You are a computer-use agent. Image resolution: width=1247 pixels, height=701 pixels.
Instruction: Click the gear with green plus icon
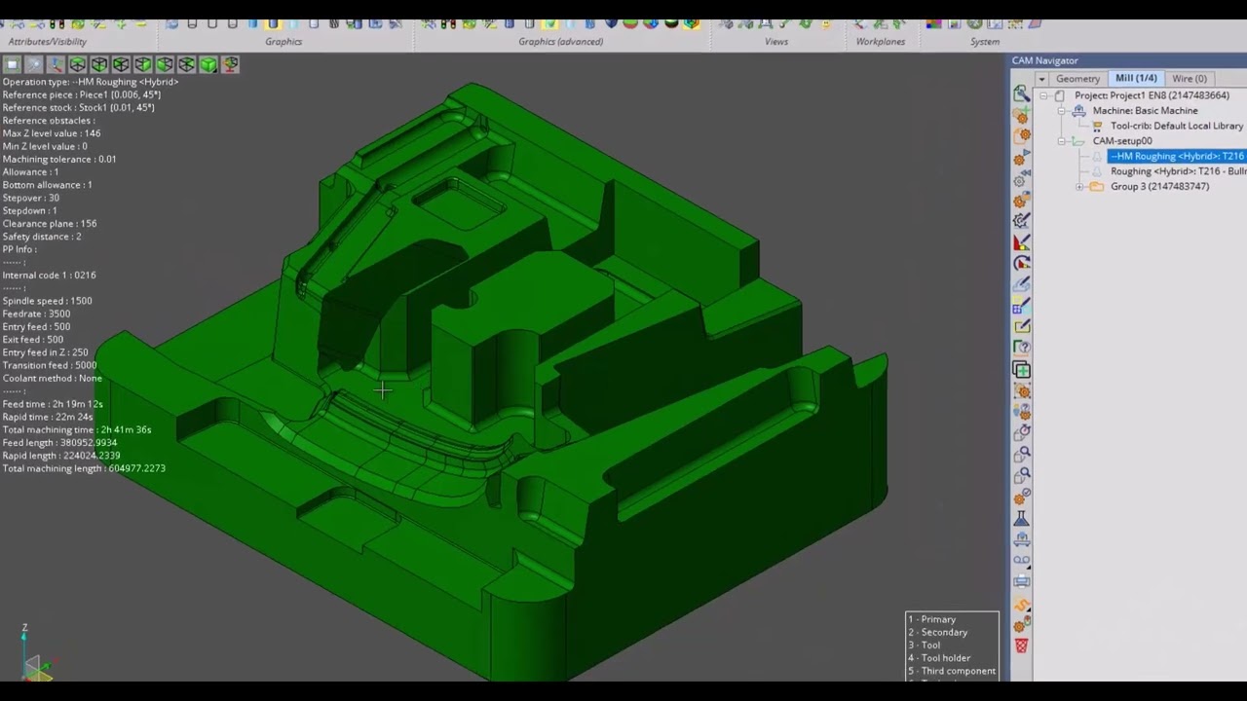[1021, 115]
